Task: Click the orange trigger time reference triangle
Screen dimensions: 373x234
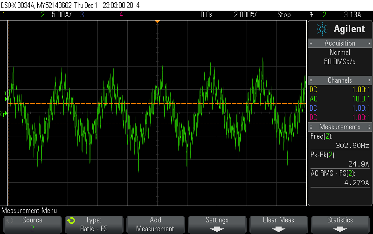Action: click(x=158, y=22)
